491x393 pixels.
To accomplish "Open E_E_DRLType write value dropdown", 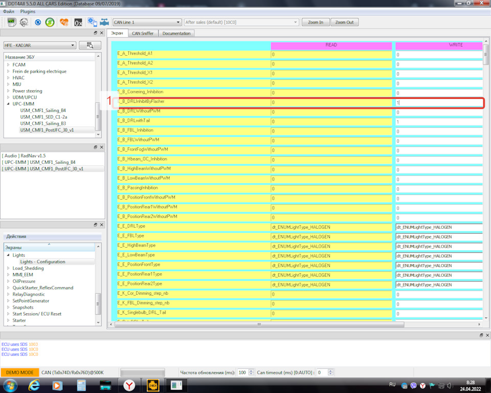I will (438, 227).
